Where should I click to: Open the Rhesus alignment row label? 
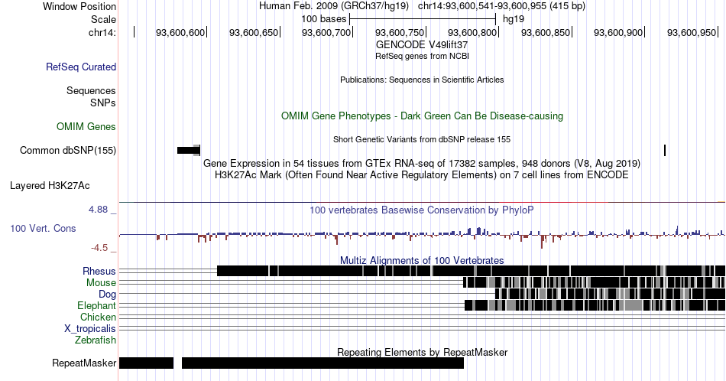99,271
